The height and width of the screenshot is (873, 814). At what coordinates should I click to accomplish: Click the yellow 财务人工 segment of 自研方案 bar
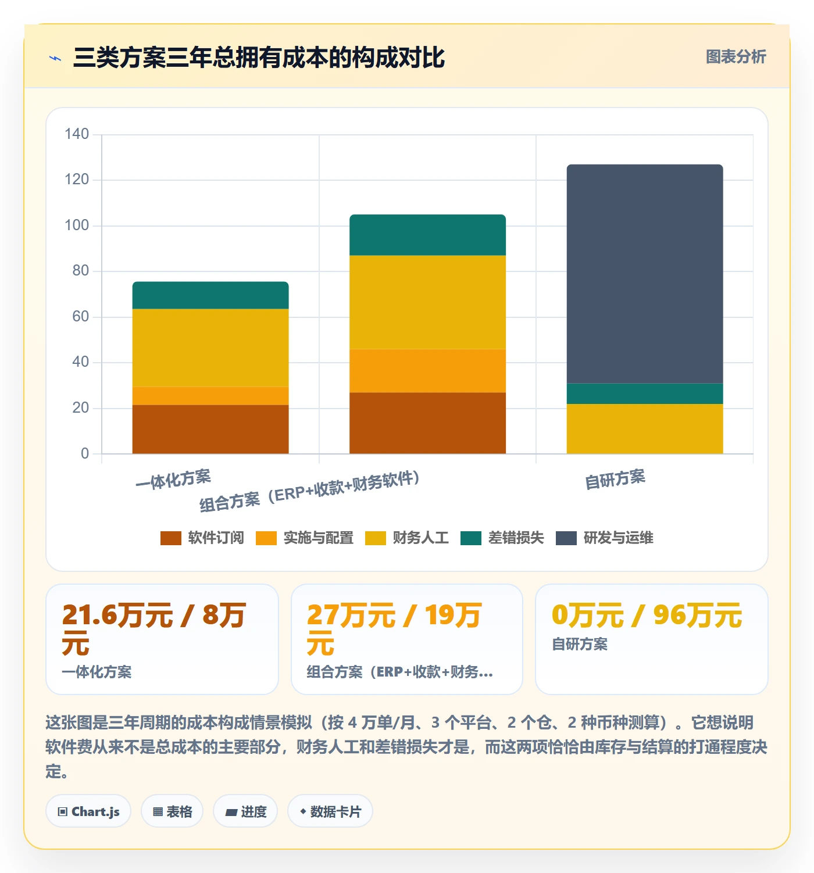click(x=645, y=429)
